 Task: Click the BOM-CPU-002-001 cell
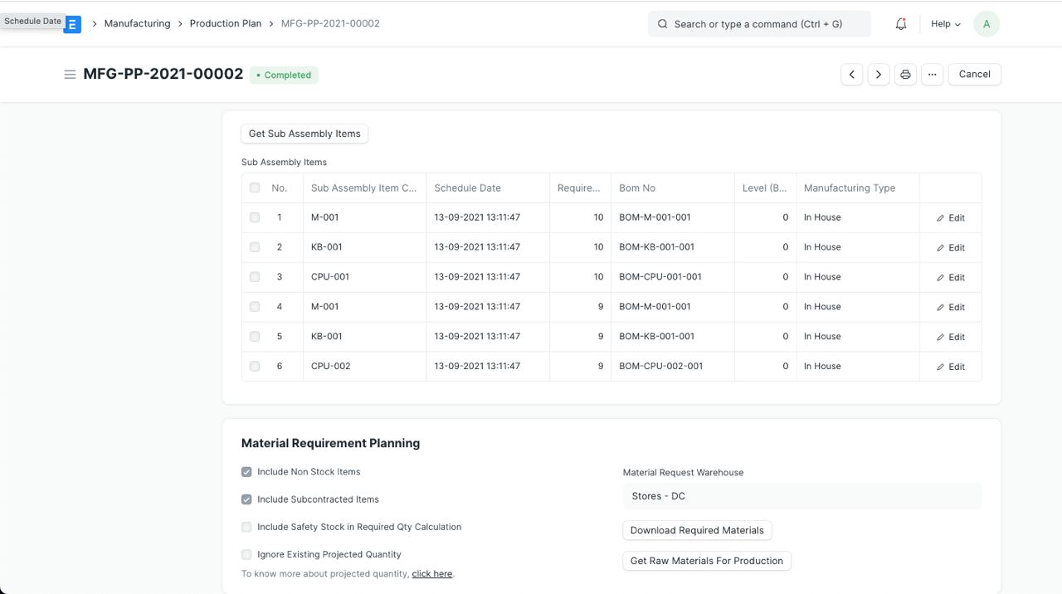click(x=673, y=367)
